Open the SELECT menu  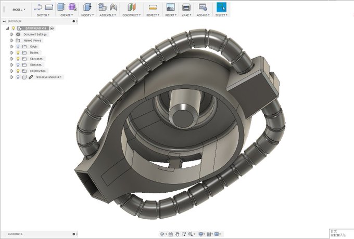click(x=221, y=15)
